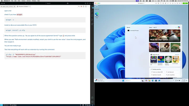Click macOS Wi-Fi menu bar icon

coord(162,1)
